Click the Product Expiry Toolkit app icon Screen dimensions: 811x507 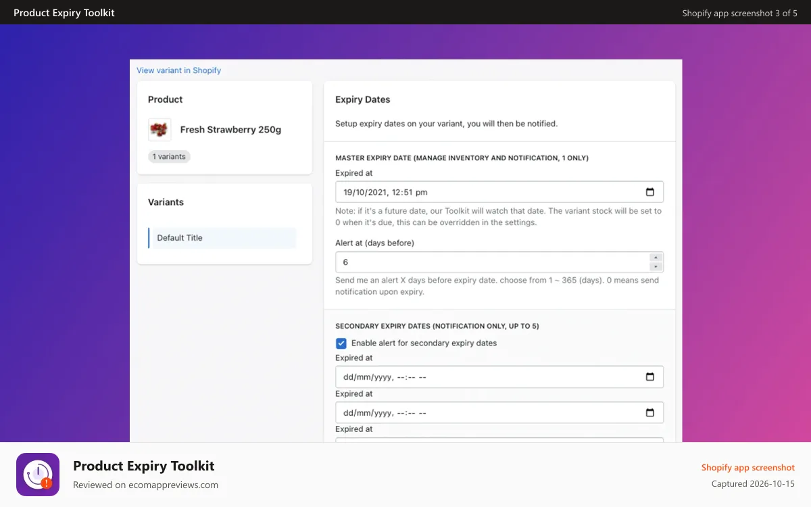(x=38, y=475)
